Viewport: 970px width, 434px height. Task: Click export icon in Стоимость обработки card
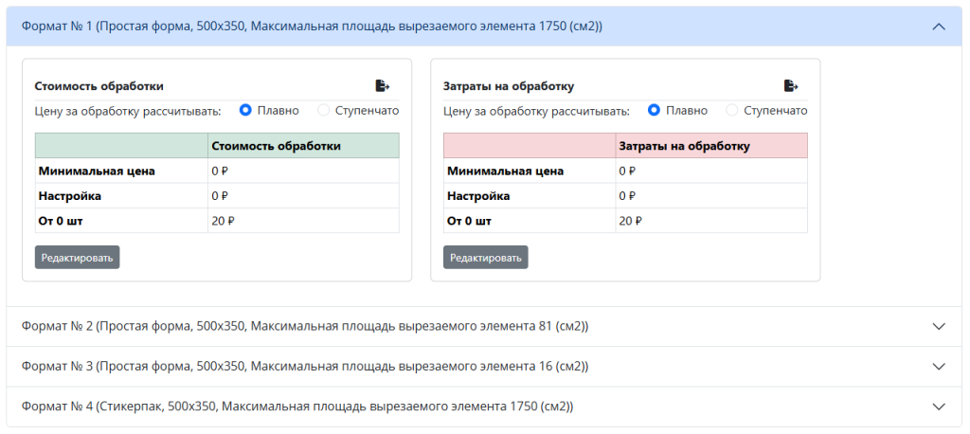383,85
